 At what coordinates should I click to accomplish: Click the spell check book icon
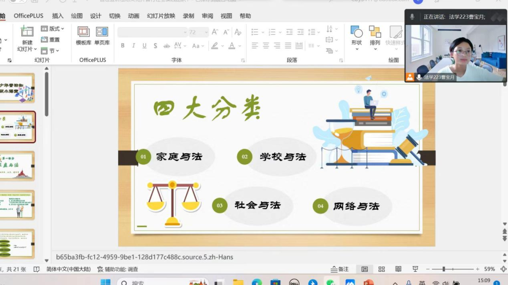(37, 269)
